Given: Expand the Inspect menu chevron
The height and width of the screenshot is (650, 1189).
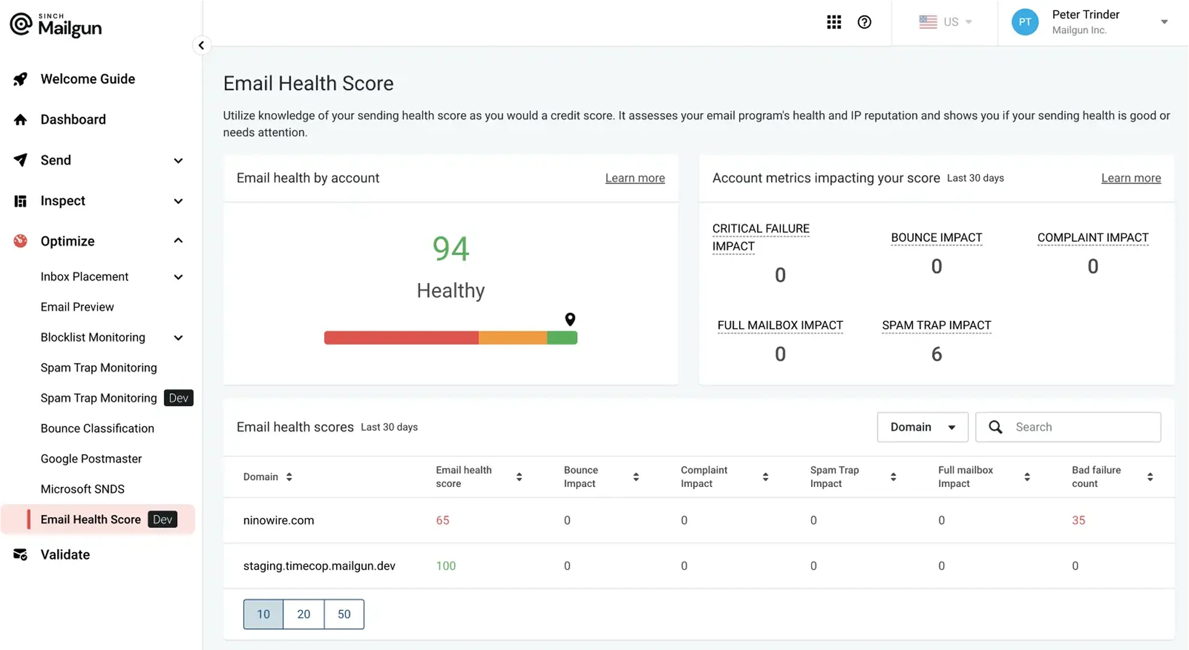Looking at the screenshot, I should [178, 201].
